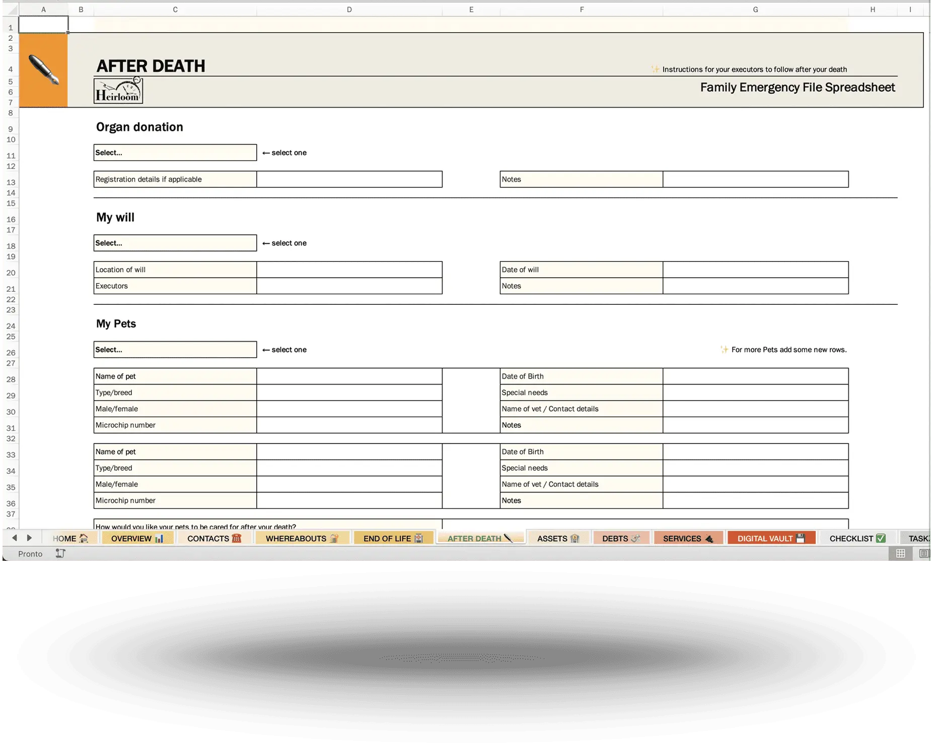Select column header D

[x=349, y=9]
